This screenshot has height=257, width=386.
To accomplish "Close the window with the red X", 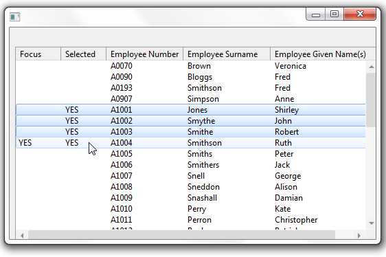I will coord(360,14).
